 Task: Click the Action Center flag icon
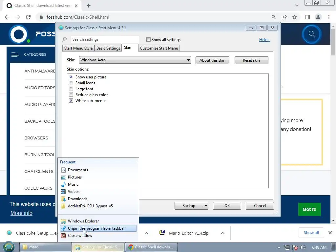295,247
